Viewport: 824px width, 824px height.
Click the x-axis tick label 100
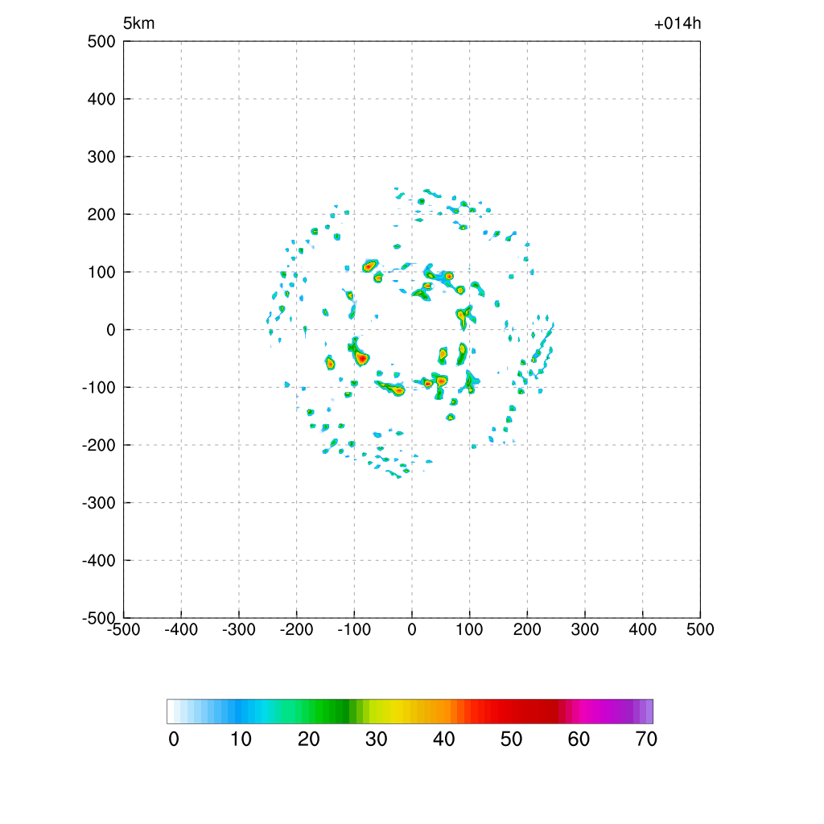tap(469, 629)
